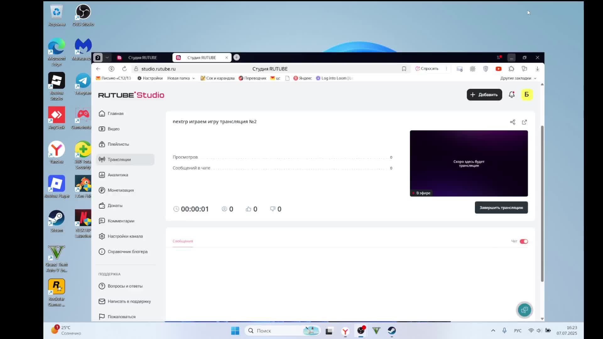Bookmark the current page

(404, 69)
